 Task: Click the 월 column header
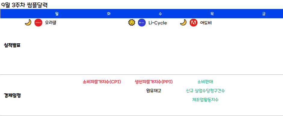click(x=57, y=14)
